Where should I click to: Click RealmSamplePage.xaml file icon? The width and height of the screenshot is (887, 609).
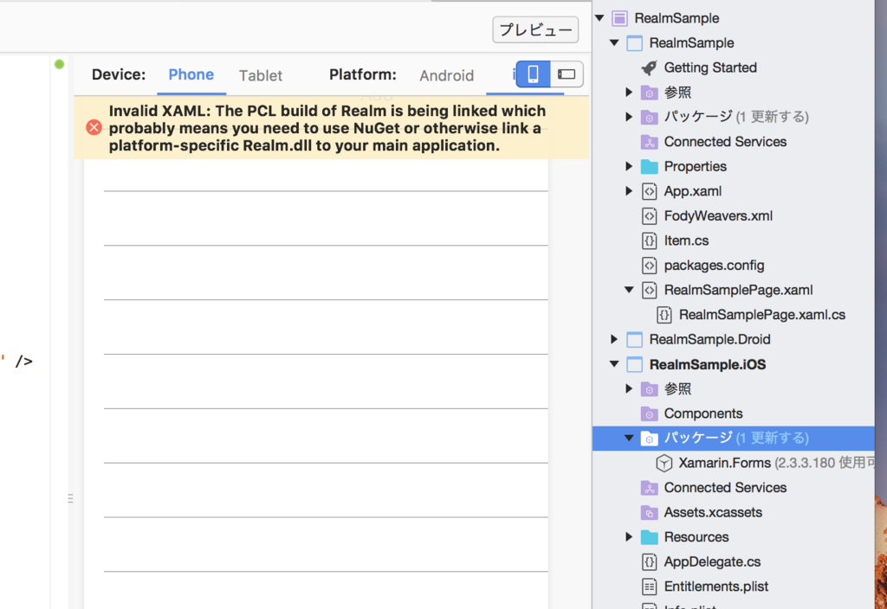(x=650, y=291)
